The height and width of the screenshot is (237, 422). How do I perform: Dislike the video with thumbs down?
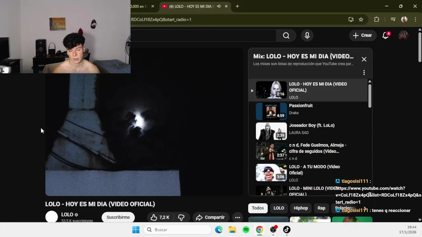coord(181,217)
